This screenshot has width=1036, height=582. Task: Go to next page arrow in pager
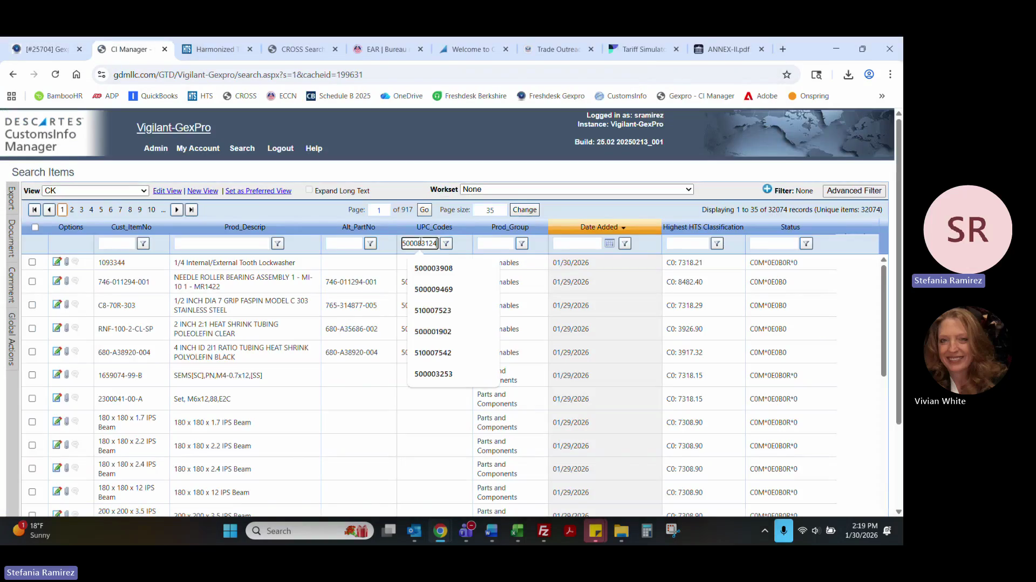click(176, 210)
